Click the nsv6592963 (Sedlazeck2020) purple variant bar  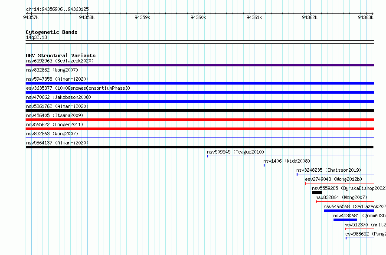tap(200, 65)
